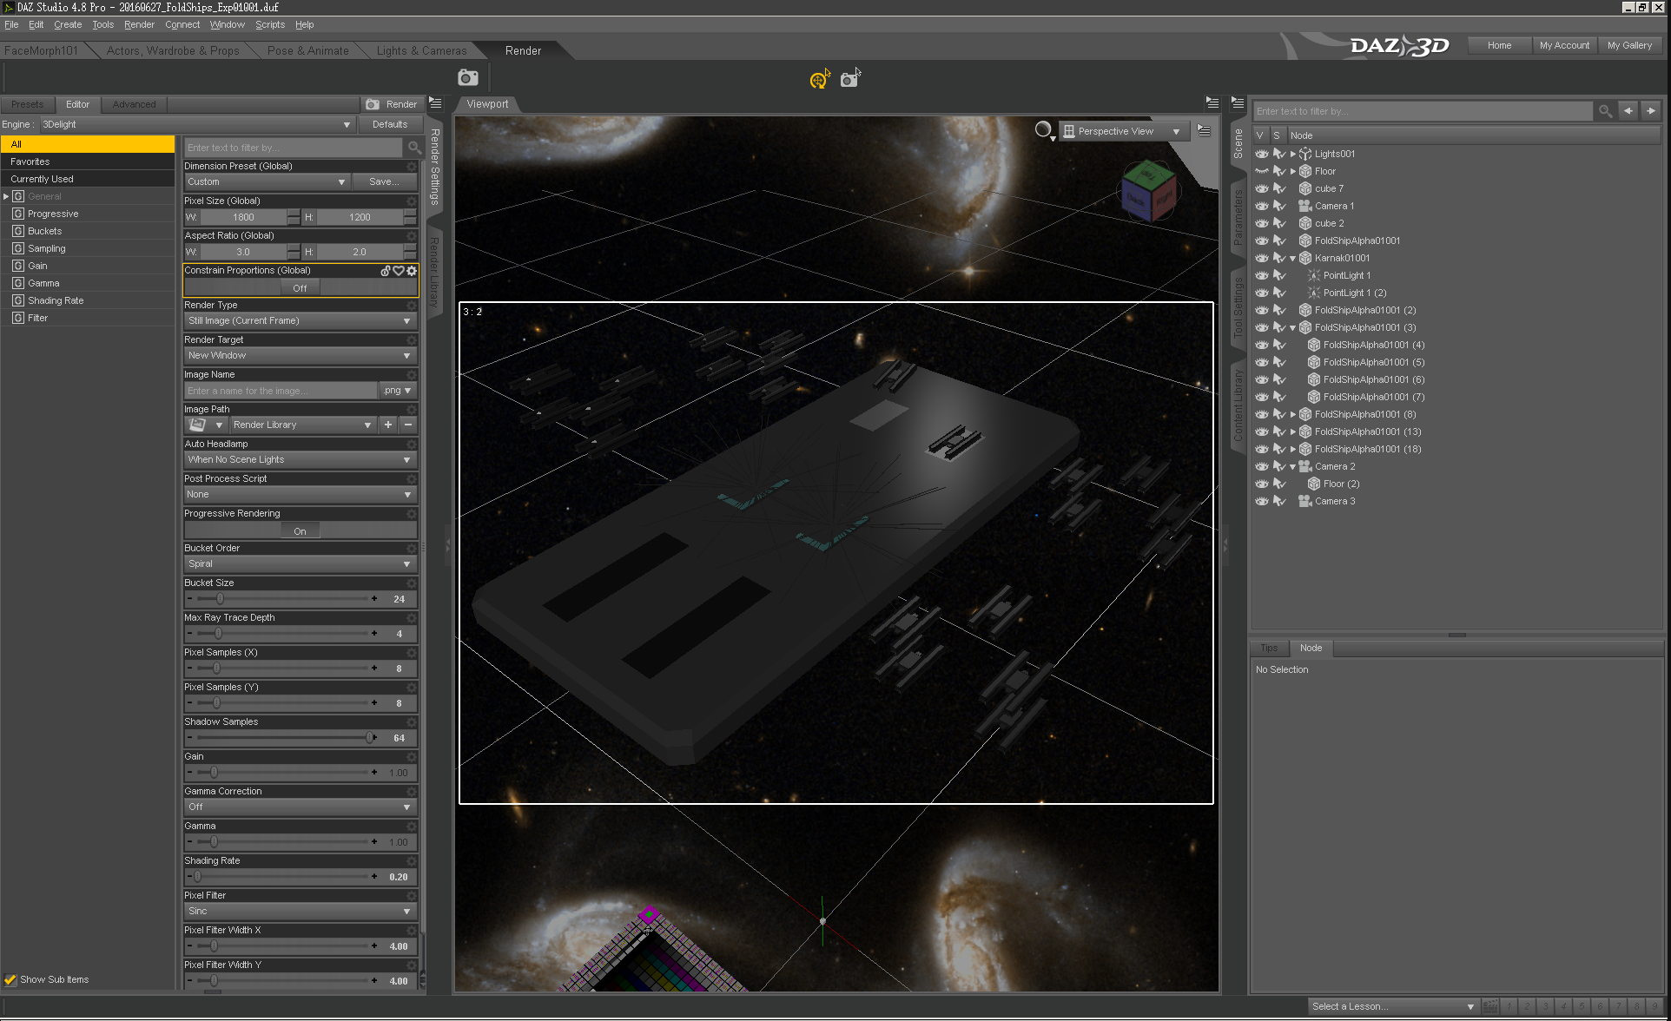
Task: Click the DrawStyle sphere icon in viewport
Action: pos(1043,130)
